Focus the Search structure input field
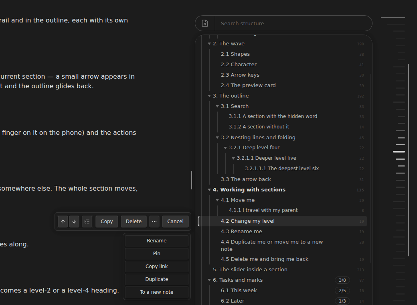The width and height of the screenshot is (417, 305). click(293, 23)
